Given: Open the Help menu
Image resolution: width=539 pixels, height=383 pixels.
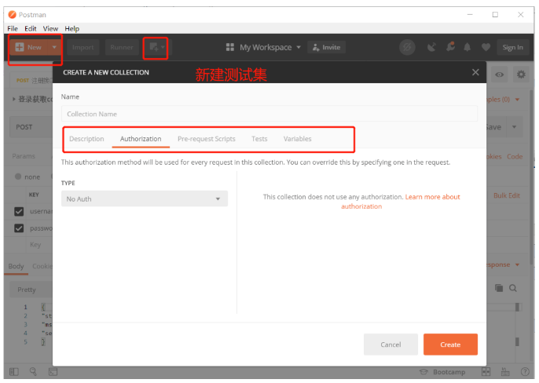Looking at the screenshot, I should click(x=71, y=28).
